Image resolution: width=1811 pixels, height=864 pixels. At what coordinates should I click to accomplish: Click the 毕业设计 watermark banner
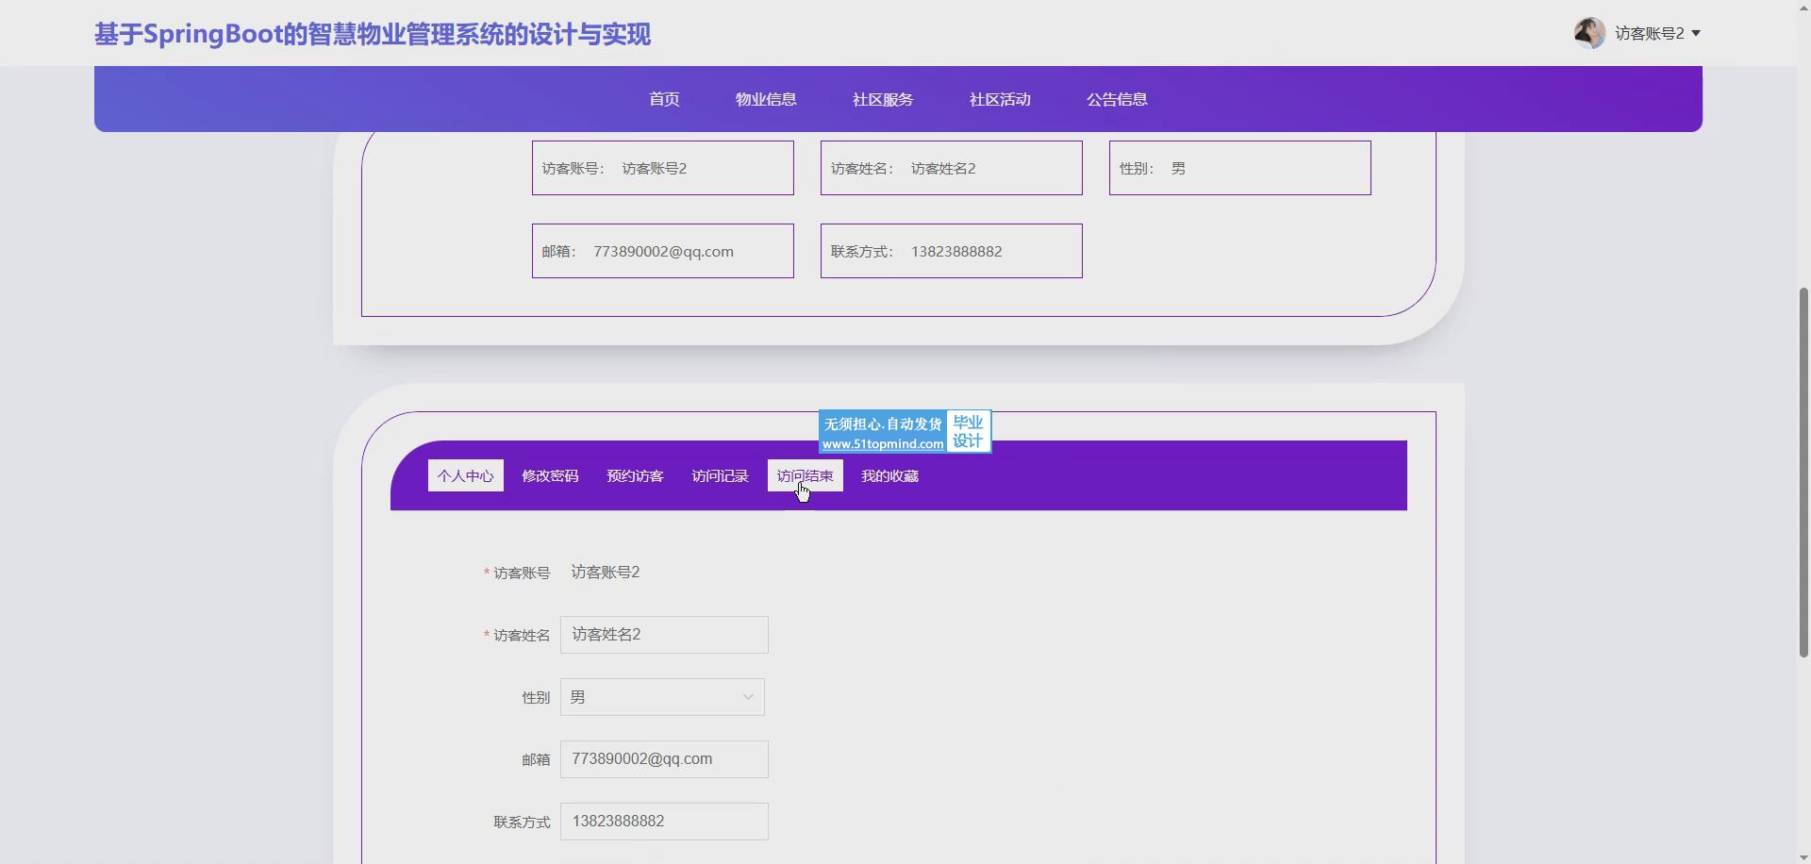pyautogui.click(x=905, y=432)
